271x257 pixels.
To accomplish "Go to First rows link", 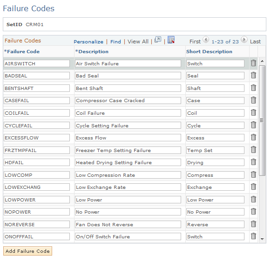I will (195, 42).
